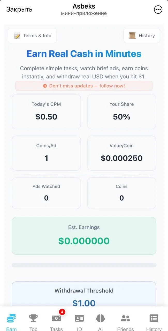Viewport: 168px width, 331px height.
Task: Tap Закрыть to close the mini-app
Action: click(x=19, y=10)
